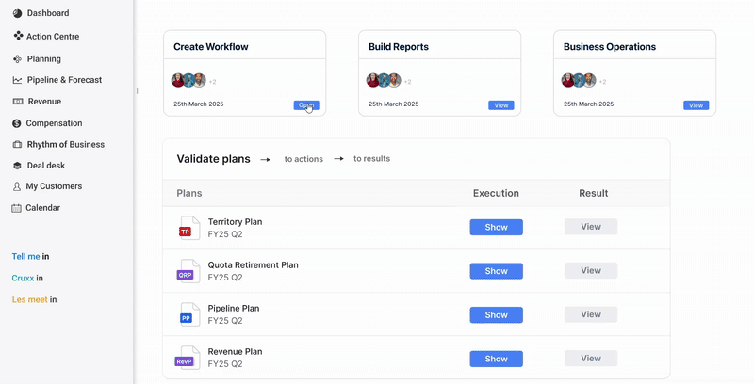
Task: Follow the Cruxx link in sidebar
Action: click(x=23, y=278)
